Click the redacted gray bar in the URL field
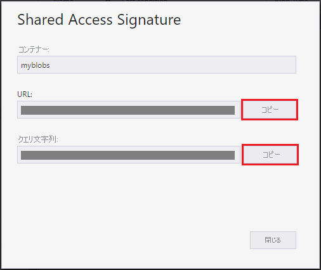The height and width of the screenshot is (270, 321). click(128, 110)
